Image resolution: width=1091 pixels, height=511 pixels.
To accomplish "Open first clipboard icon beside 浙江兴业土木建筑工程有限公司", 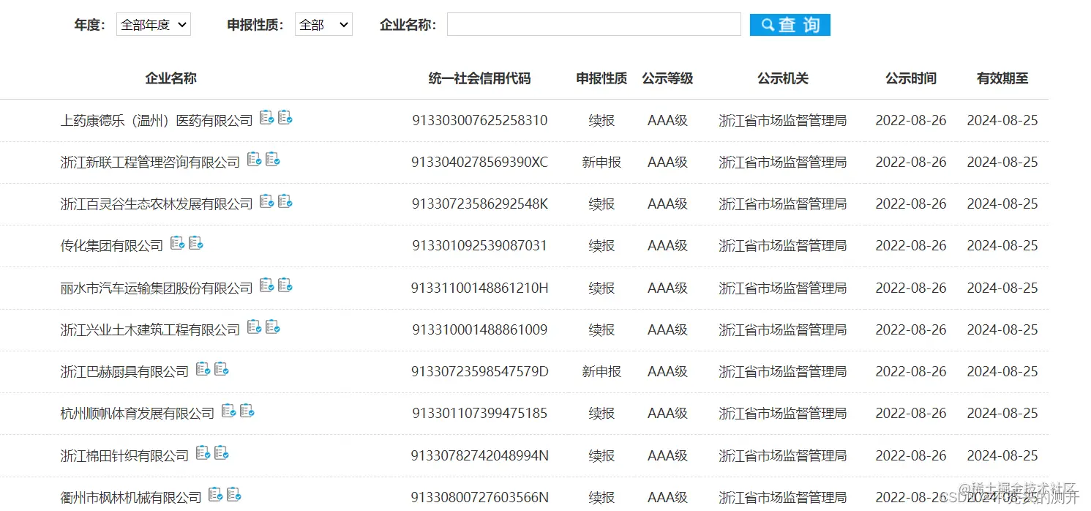I will coord(254,327).
